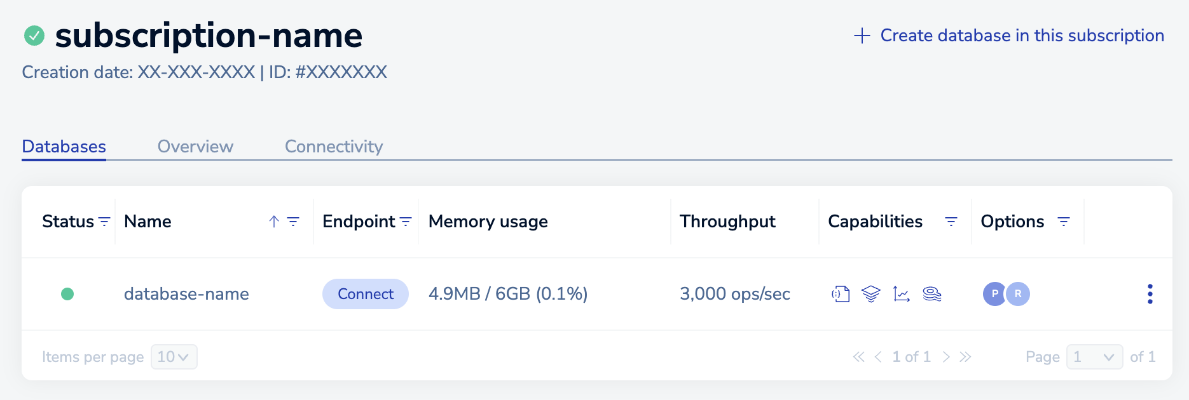Open the Endpoint column filter

pos(406,222)
